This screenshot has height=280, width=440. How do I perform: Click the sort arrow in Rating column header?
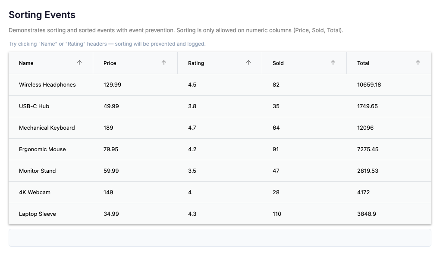coord(248,63)
